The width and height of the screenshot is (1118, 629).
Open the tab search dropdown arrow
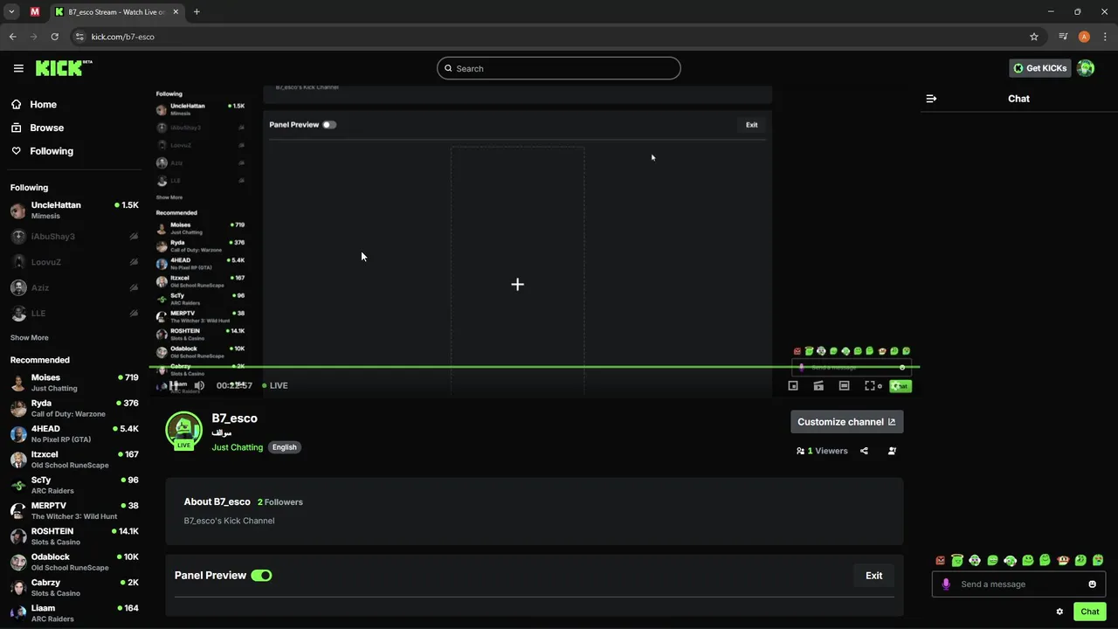(11, 12)
